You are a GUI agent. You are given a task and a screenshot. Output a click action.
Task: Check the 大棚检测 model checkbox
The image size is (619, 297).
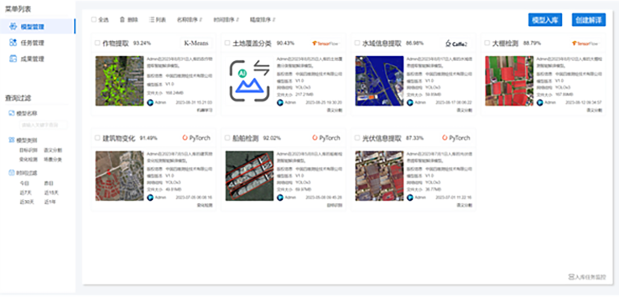coord(487,43)
